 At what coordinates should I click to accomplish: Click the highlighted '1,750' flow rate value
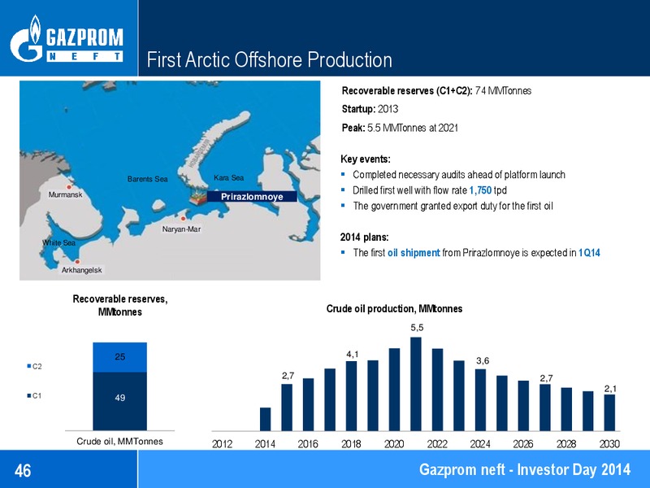pos(480,190)
